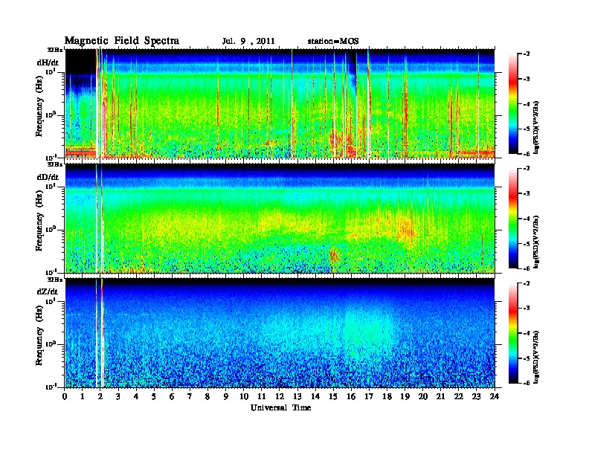Click the dD/dt panel color scale bar
The height and width of the screenshot is (455, 589).
(513, 218)
